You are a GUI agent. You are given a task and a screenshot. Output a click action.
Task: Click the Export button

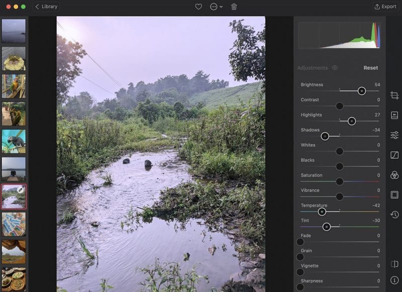[x=385, y=7]
